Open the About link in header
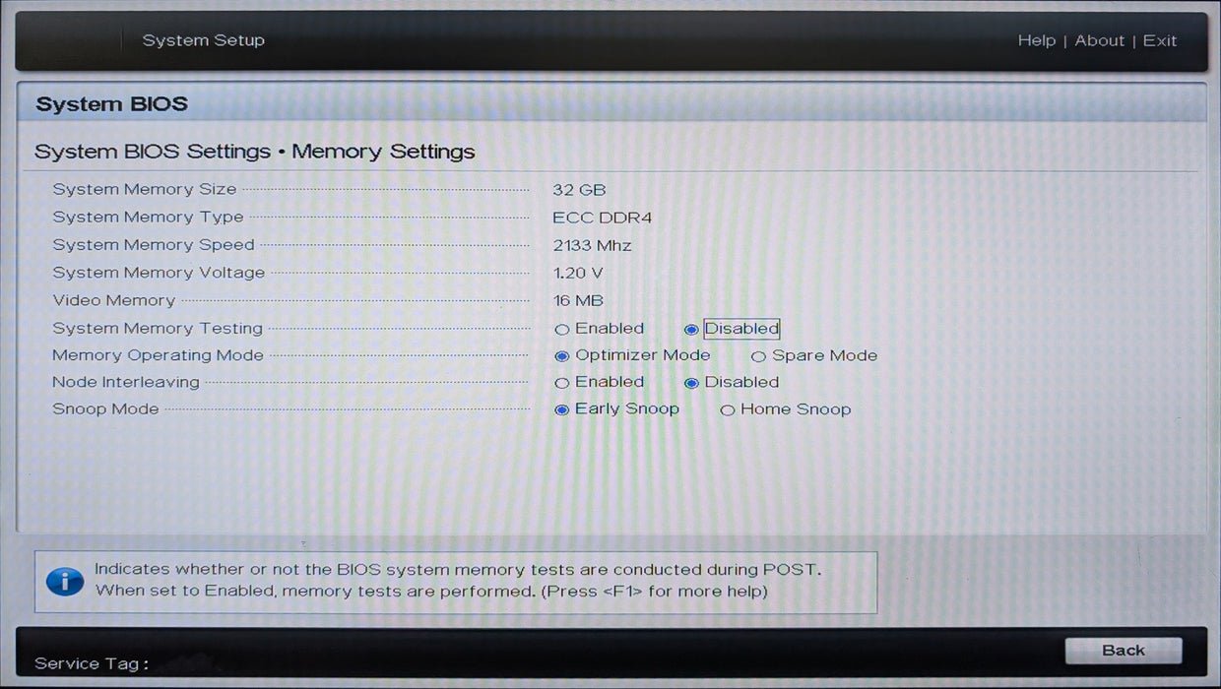The width and height of the screenshot is (1221, 689). (x=1099, y=40)
